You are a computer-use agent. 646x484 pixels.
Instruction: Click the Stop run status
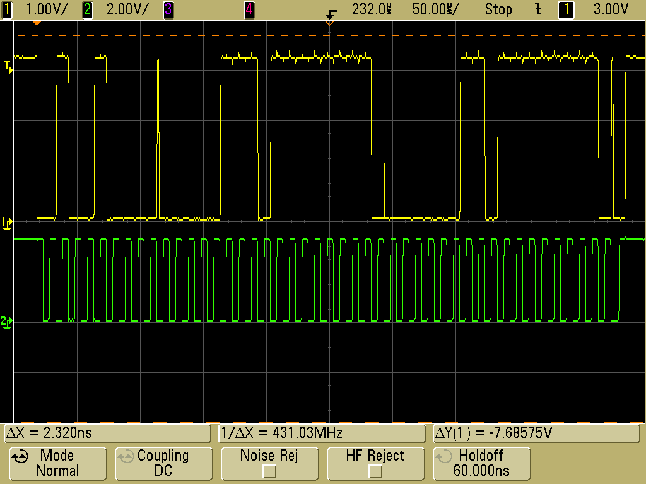(x=498, y=9)
